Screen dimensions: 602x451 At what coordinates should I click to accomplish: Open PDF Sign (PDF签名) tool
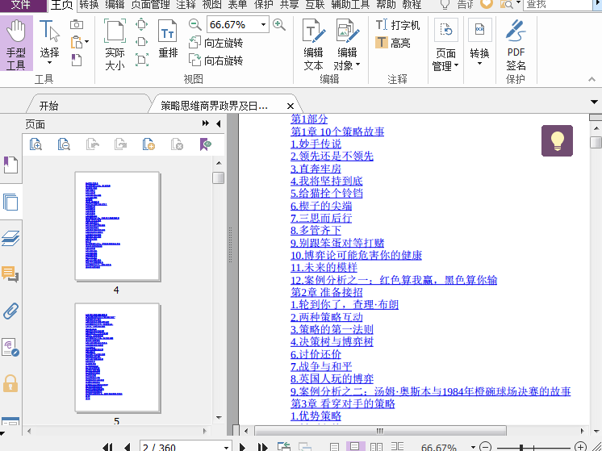click(x=516, y=44)
